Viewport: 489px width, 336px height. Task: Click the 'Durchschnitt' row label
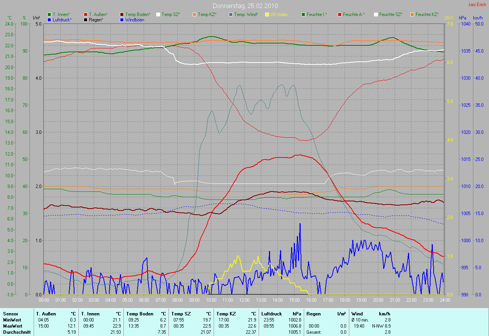16,332
